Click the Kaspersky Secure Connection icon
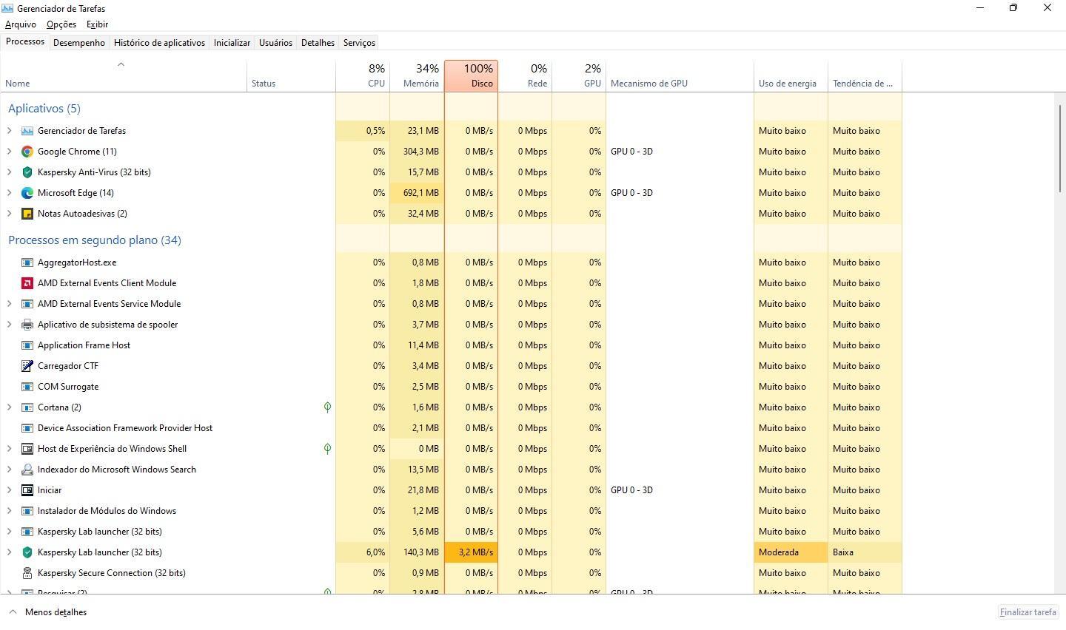The height and width of the screenshot is (630, 1066). [27, 573]
